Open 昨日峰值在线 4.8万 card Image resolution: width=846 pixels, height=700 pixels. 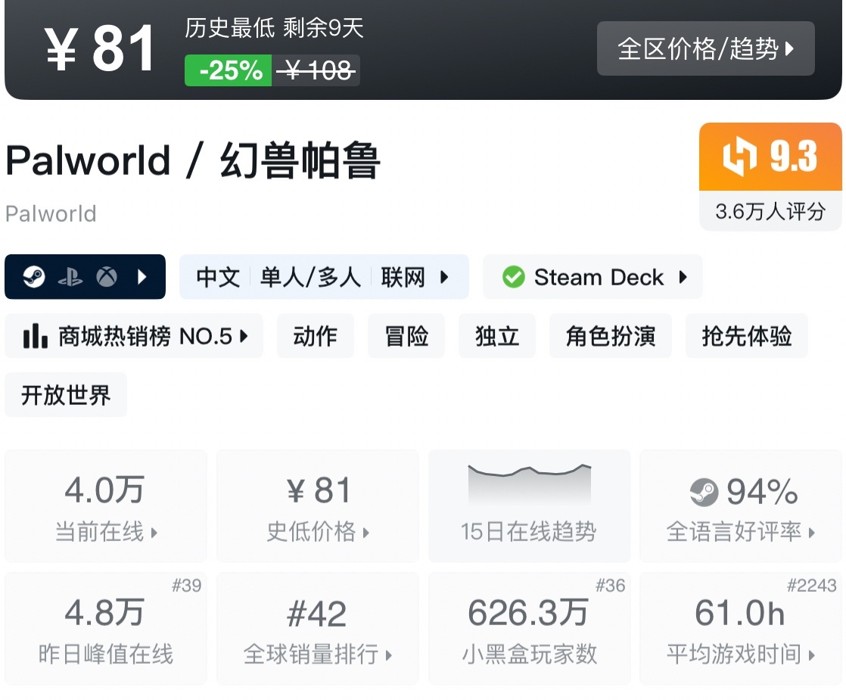pos(106,629)
